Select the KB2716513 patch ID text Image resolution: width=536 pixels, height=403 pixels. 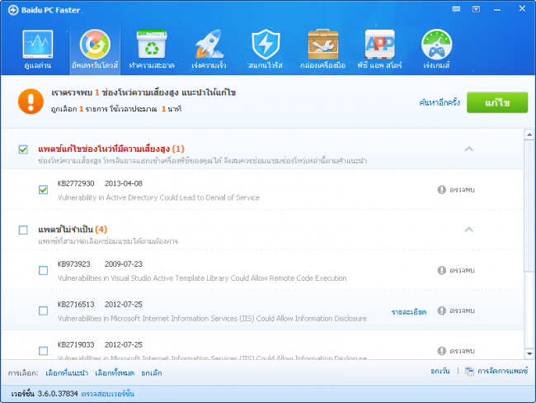pyautogui.click(x=76, y=305)
